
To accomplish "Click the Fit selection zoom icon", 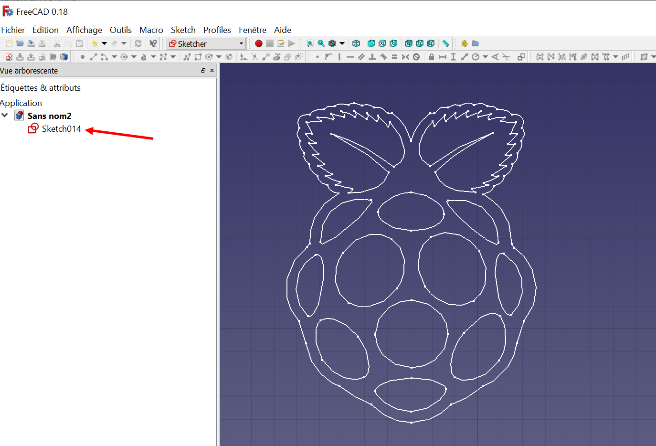I will tap(321, 43).
